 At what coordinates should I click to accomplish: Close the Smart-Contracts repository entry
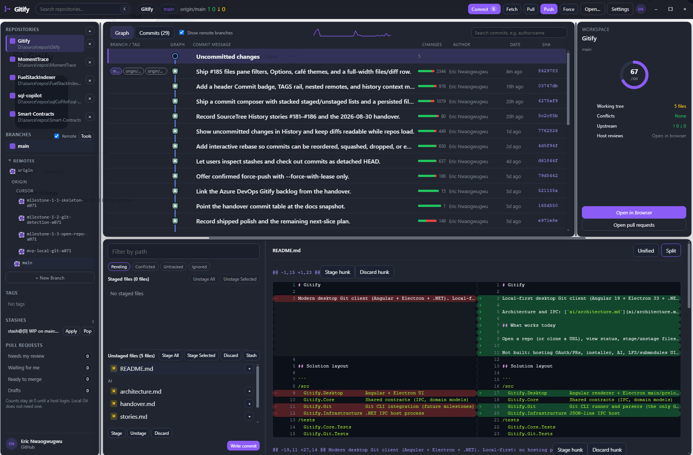tap(90, 117)
